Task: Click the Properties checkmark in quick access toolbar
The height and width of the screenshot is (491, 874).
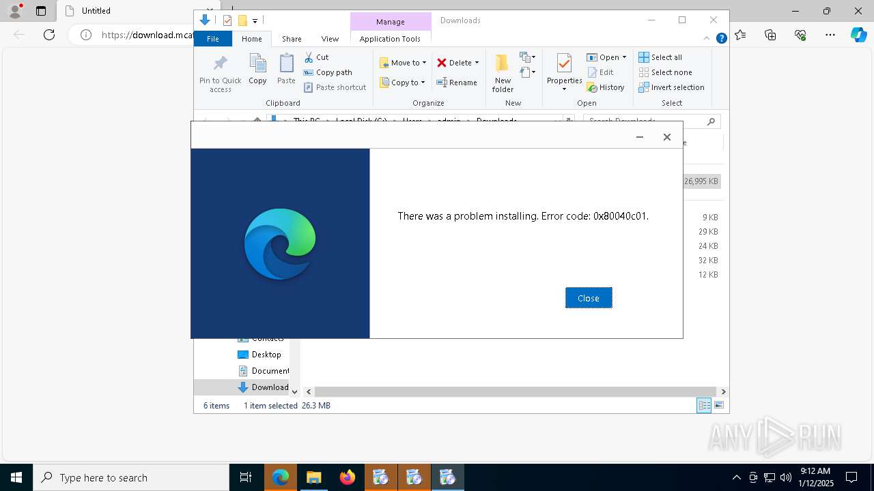Action: tap(227, 20)
